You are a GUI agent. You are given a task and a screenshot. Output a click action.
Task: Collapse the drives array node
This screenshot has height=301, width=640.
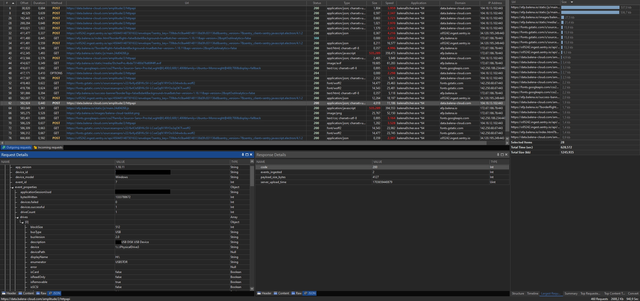click(x=17, y=217)
